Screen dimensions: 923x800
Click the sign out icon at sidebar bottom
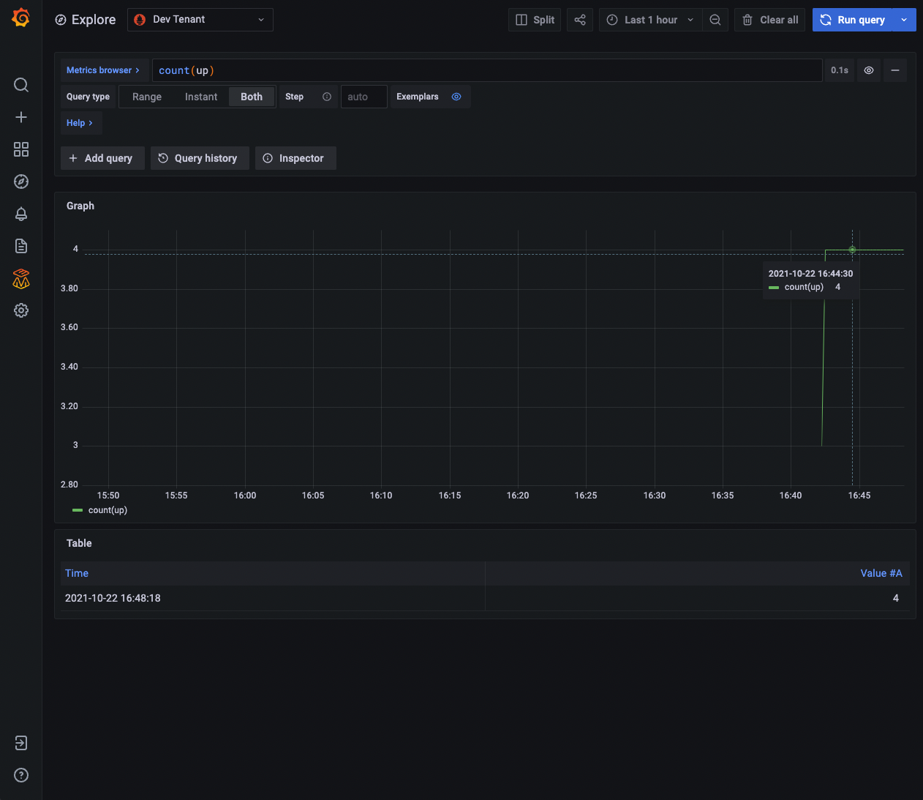point(20,743)
